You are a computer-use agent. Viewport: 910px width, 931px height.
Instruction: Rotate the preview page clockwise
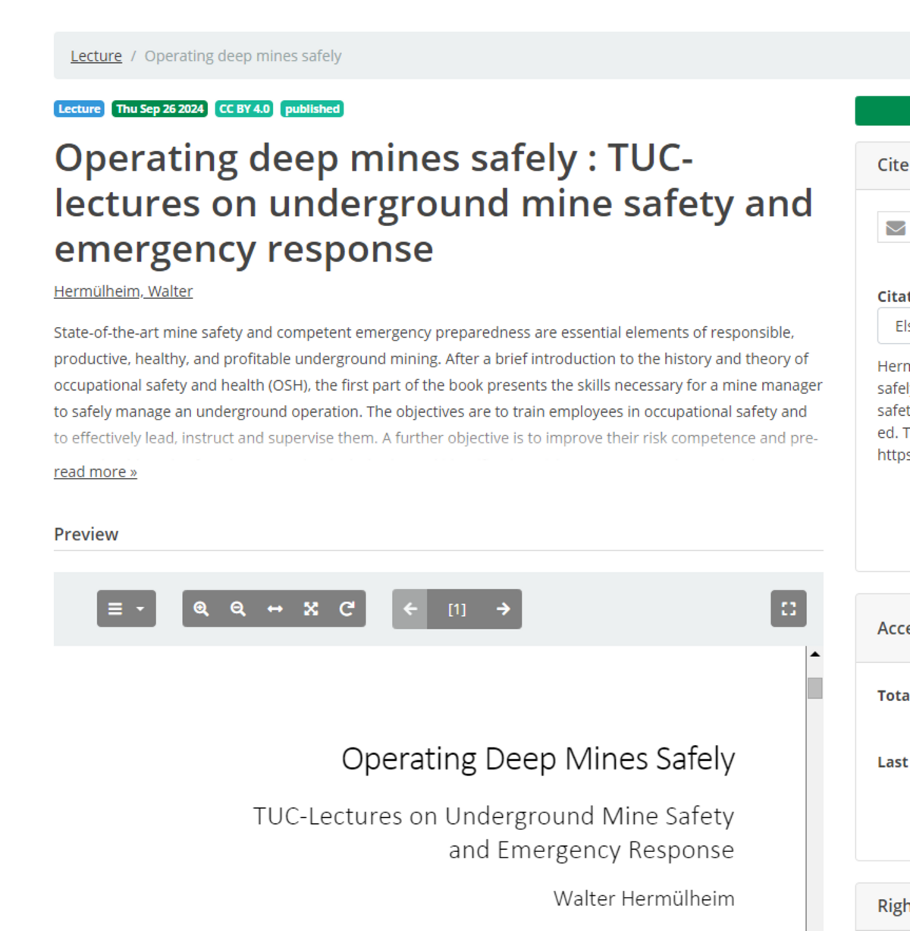(347, 609)
